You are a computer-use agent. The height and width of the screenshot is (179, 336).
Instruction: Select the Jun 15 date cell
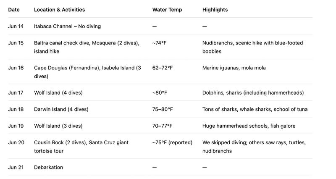pyautogui.click(x=16, y=43)
